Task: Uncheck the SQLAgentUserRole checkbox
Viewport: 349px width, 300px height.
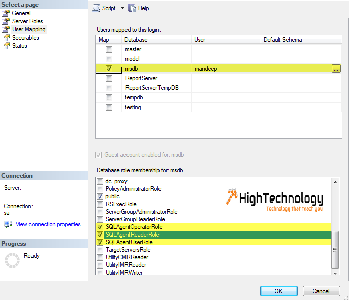Action: coord(100,242)
